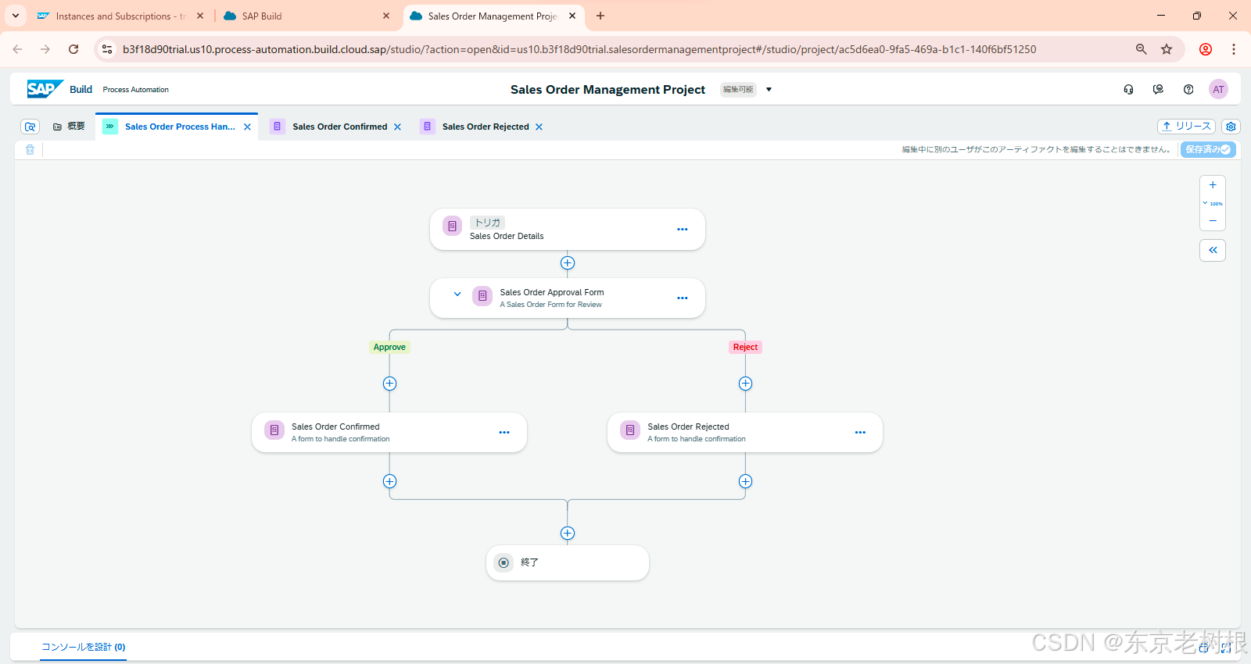
Task: Add step above the 終了 end node
Action: [568, 534]
